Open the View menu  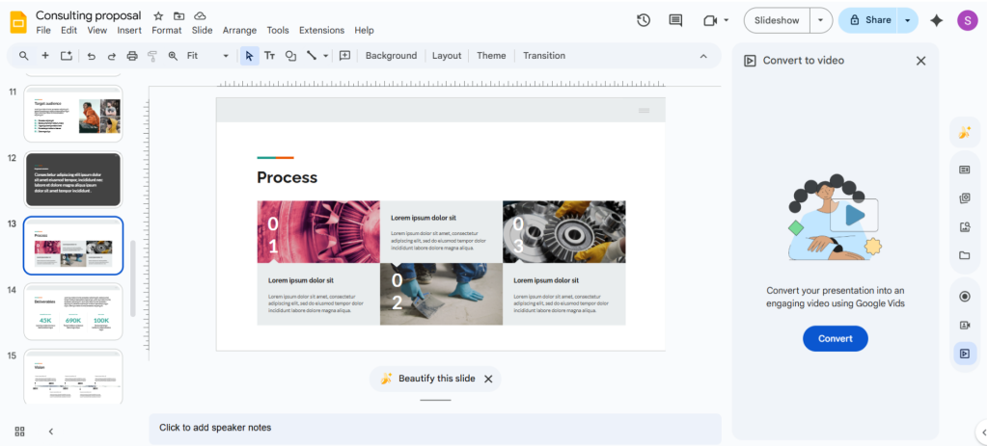click(x=97, y=30)
